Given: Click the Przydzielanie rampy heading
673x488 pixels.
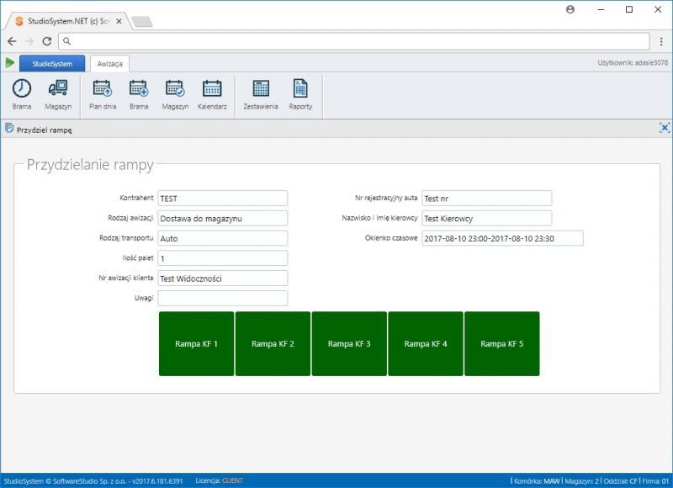Looking at the screenshot, I should pyautogui.click(x=90, y=164).
